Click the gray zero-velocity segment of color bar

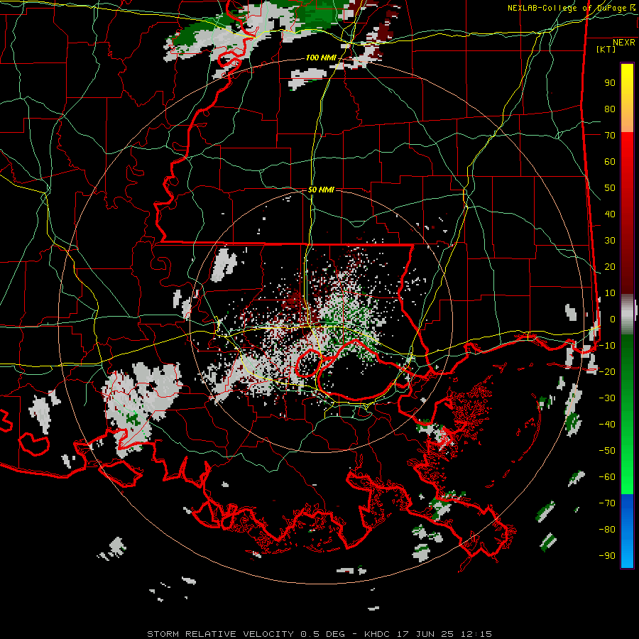click(627, 315)
